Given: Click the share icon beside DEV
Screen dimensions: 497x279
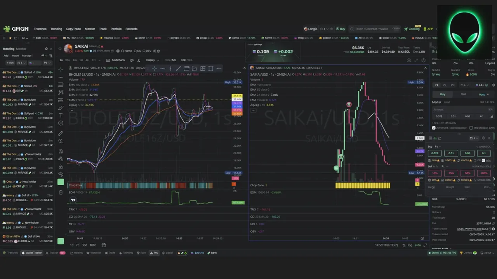Looking at the screenshot, I should click(155, 51).
